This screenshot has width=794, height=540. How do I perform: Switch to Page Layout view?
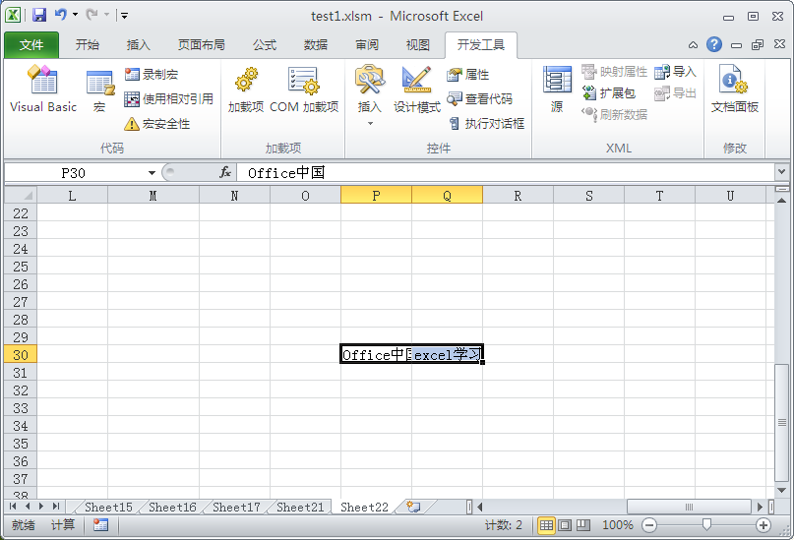pos(565,525)
